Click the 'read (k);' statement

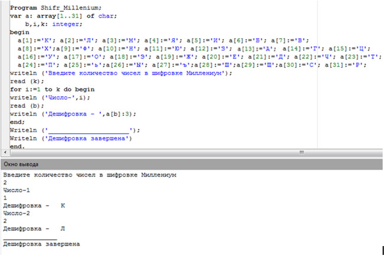tap(25, 81)
